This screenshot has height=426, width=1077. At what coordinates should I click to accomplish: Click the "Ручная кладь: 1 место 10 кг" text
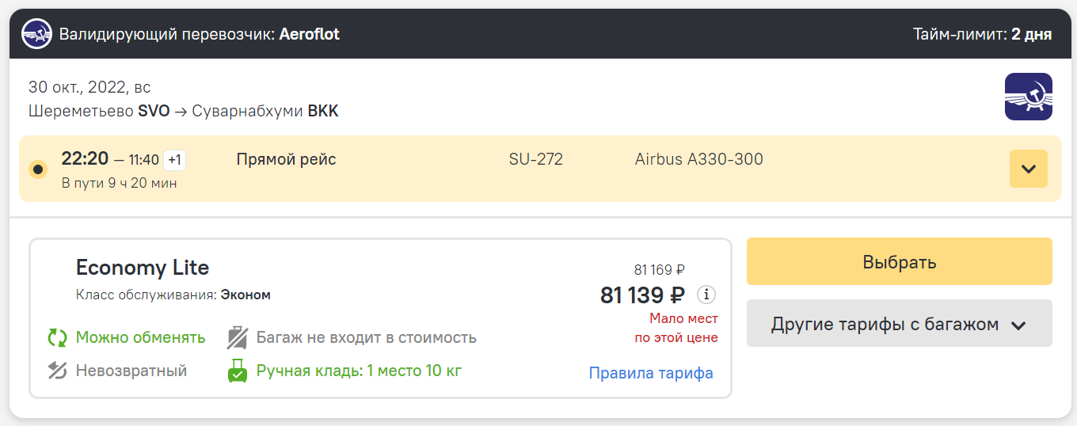tap(359, 371)
